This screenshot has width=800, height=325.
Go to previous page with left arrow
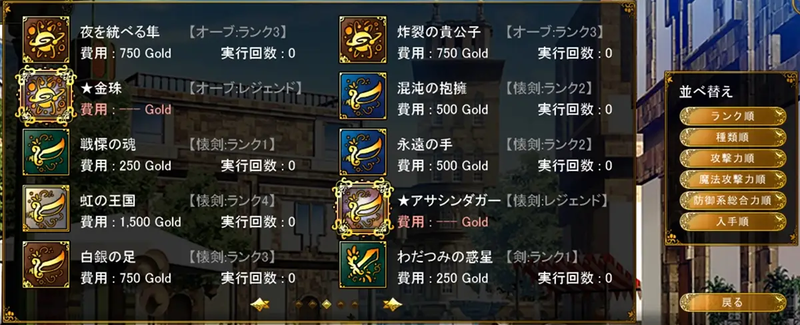[260, 304]
